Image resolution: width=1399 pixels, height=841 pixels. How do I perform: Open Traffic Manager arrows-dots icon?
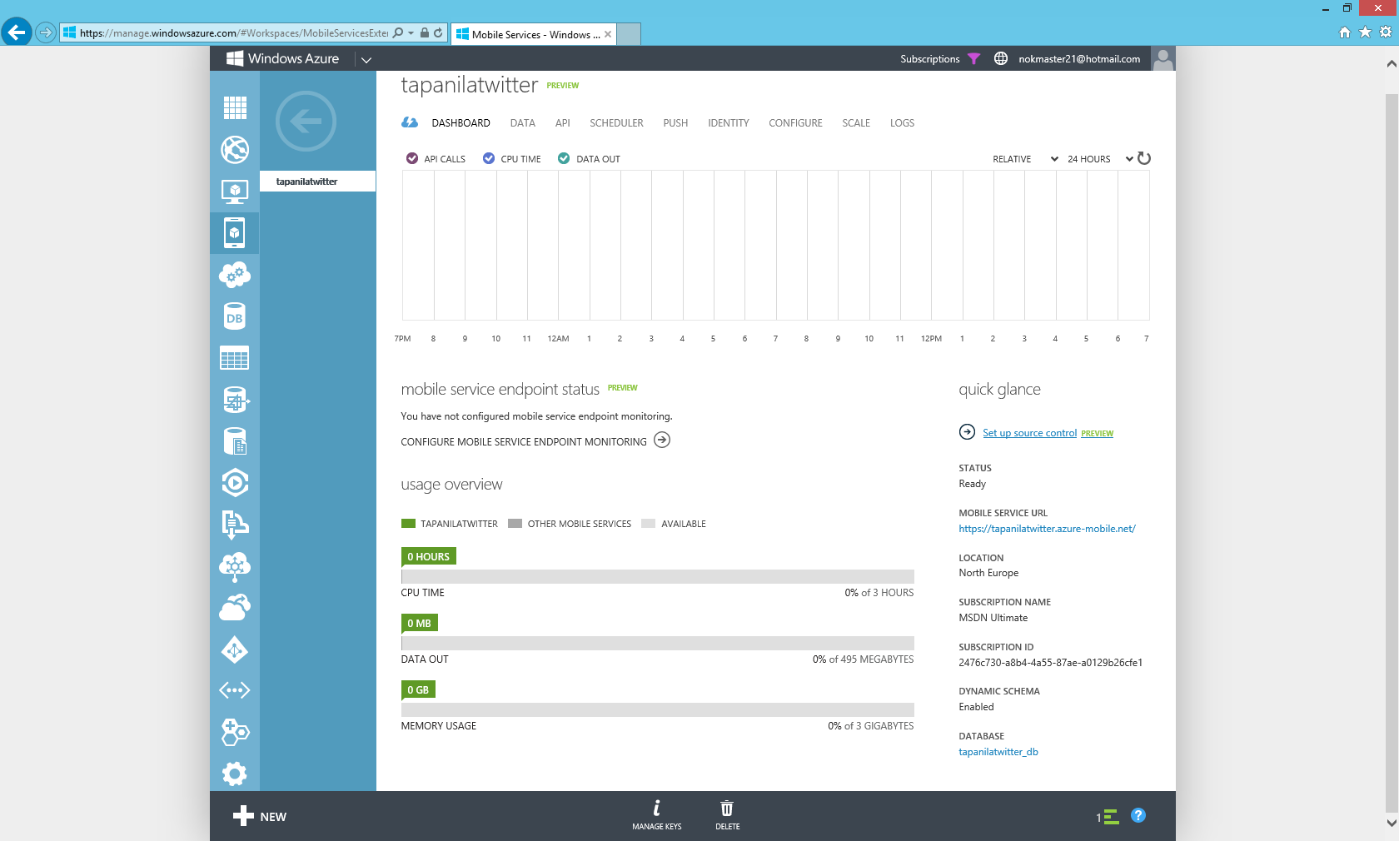[235, 690]
